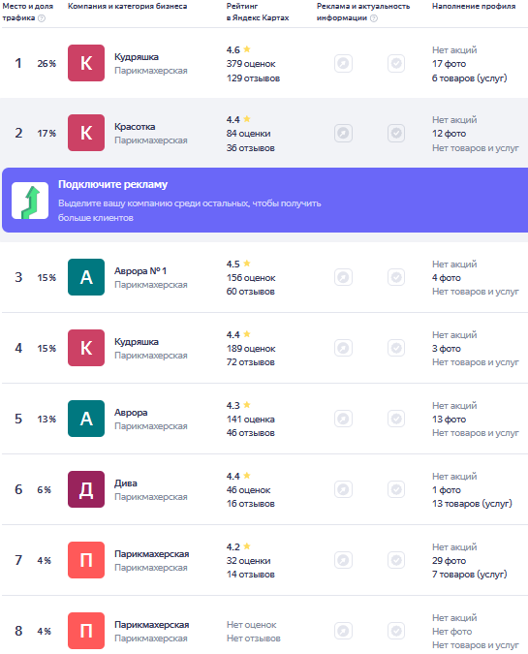Click the 'Подключите рекламу' banner heading
Image resolution: width=528 pixels, height=654 pixels.
pos(112,184)
